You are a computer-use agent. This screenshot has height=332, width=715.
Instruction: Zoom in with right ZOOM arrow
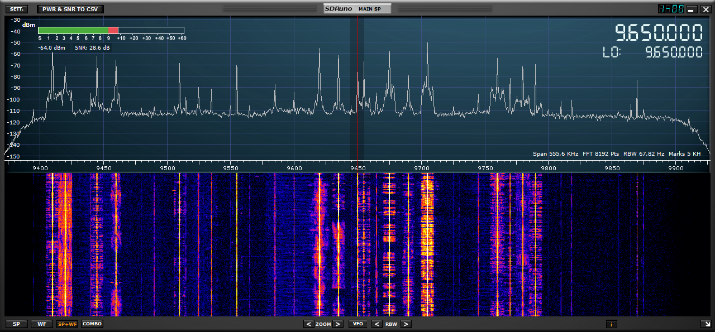click(337, 324)
